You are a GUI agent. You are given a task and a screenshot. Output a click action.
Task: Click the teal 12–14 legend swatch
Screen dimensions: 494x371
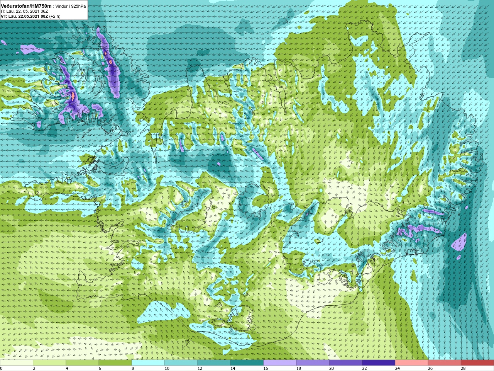click(x=214, y=363)
